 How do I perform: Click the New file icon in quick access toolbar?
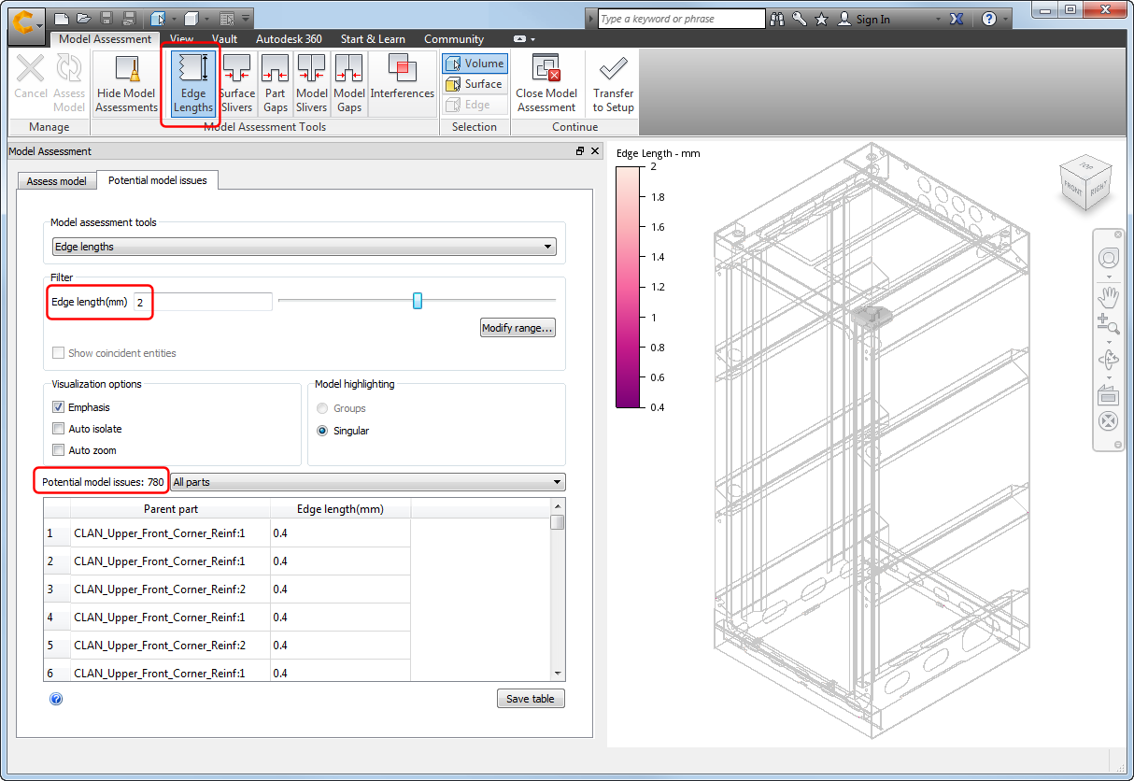pos(62,19)
